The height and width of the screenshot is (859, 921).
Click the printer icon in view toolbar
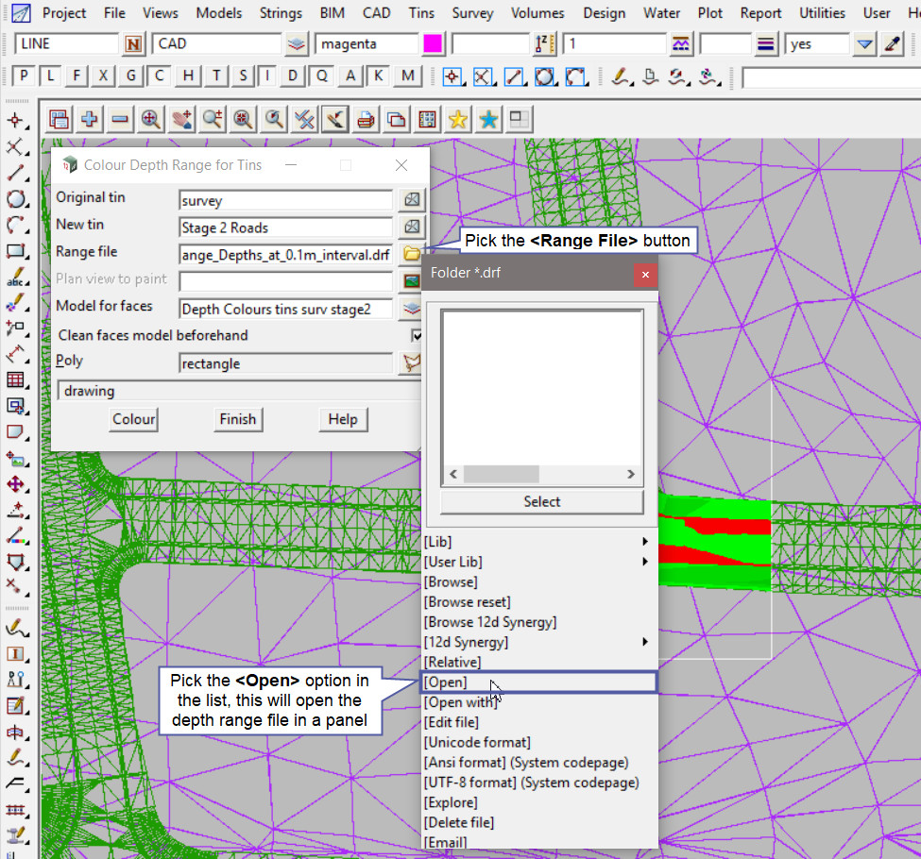pyautogui.click(x=366, y=119)
